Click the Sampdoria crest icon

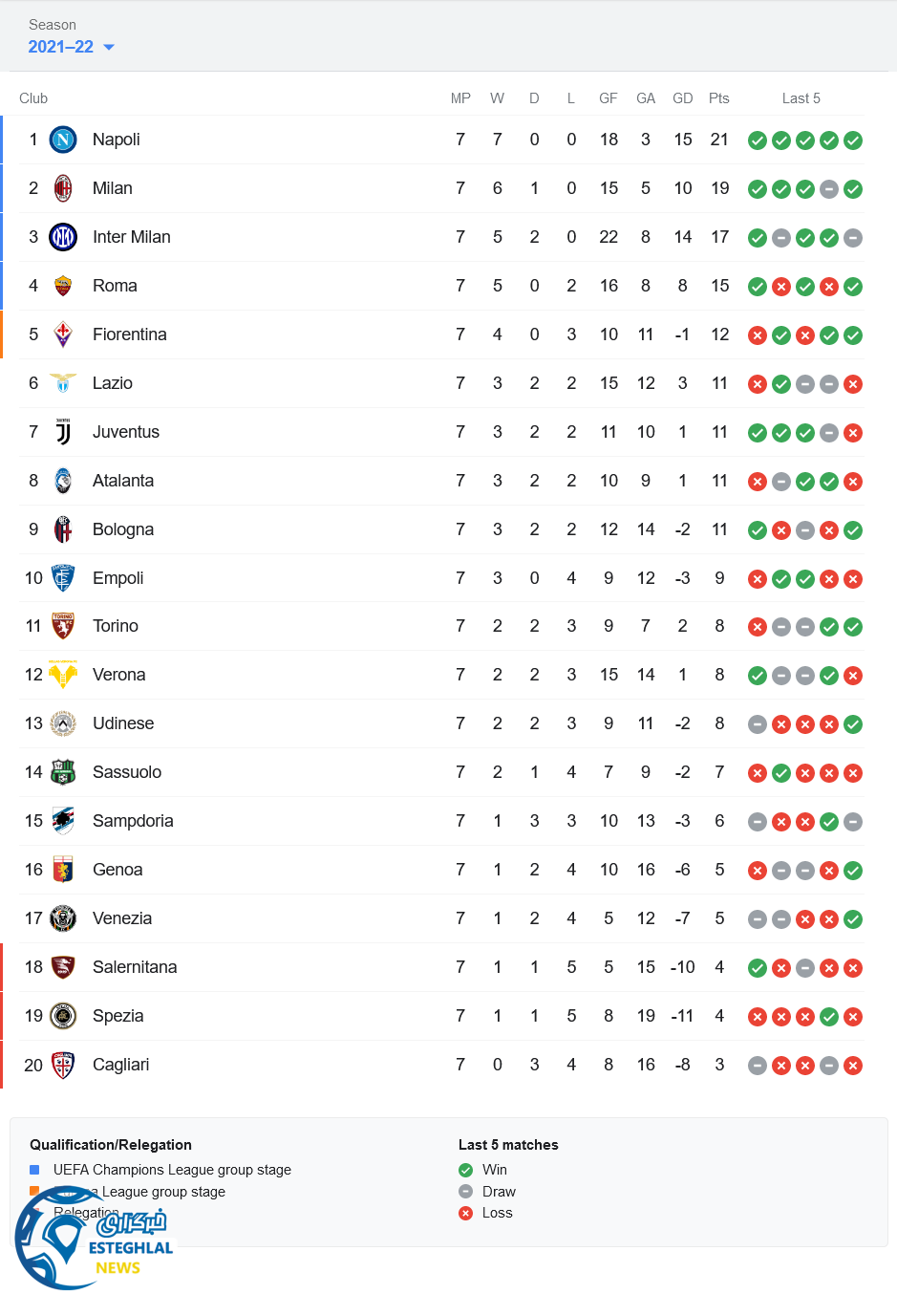pyautogui.click(x=63, y=821)
